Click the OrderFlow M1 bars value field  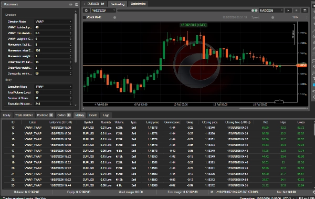click(52, 62)
